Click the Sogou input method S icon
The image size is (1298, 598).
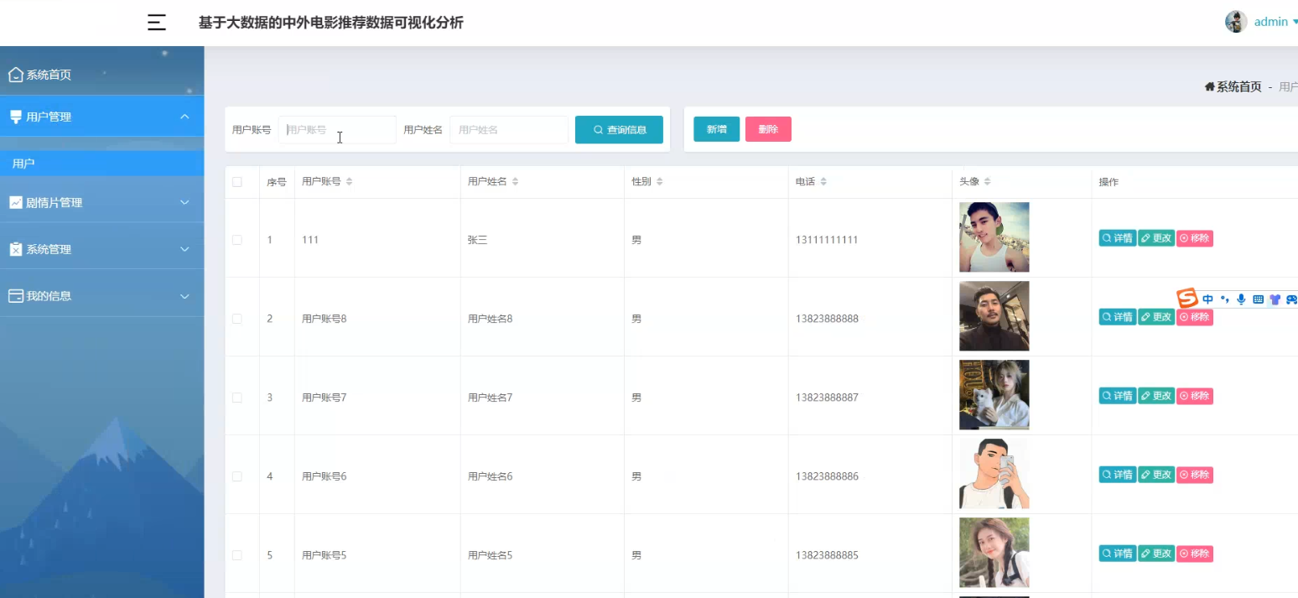[x=1187, y=298]
